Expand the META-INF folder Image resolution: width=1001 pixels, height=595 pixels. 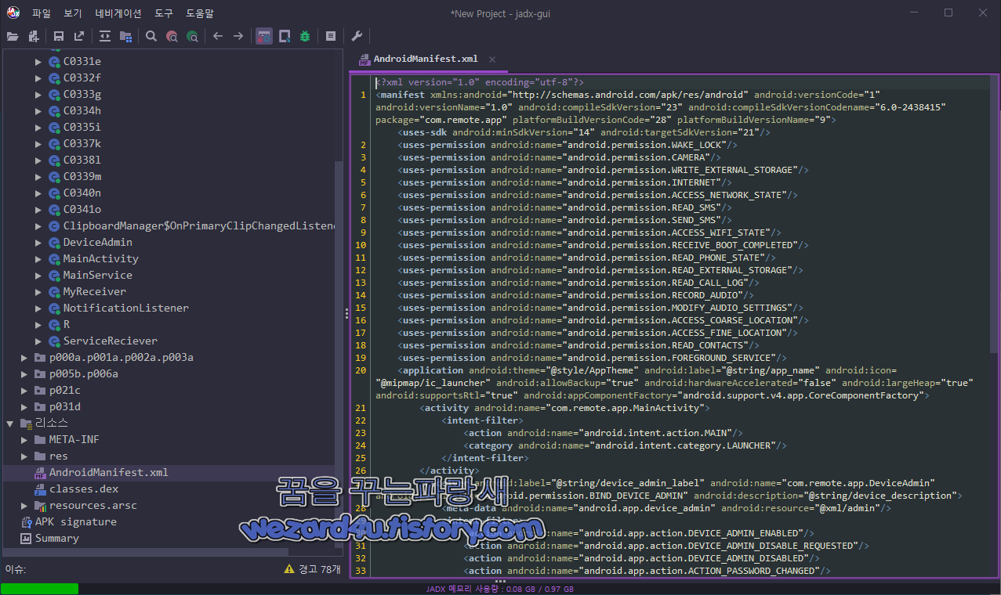point(24,439)
